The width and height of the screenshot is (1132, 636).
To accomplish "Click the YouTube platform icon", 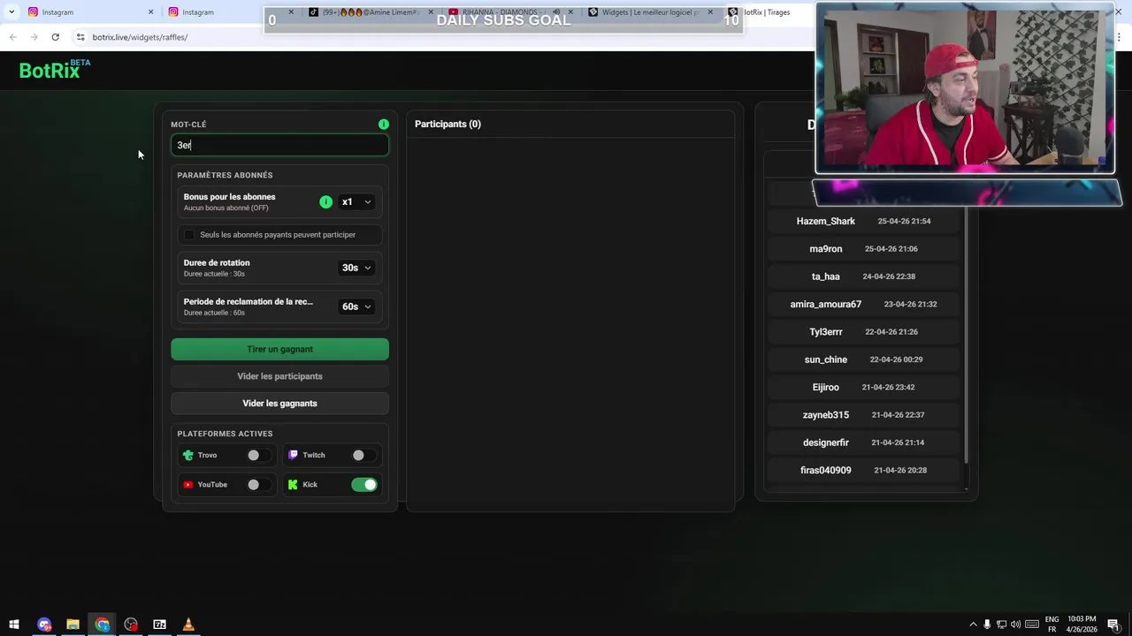I will (x=187, y=485).
